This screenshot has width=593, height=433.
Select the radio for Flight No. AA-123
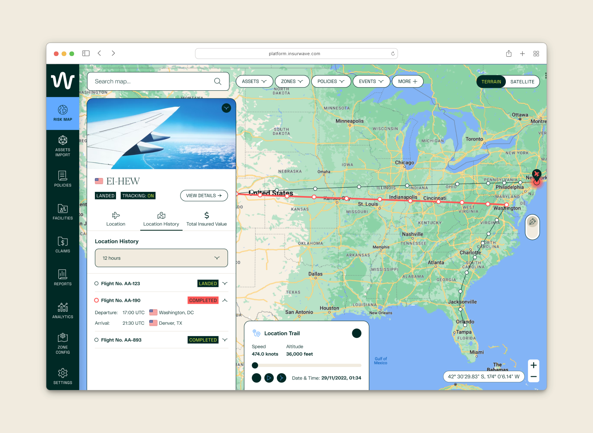(96, 284)
